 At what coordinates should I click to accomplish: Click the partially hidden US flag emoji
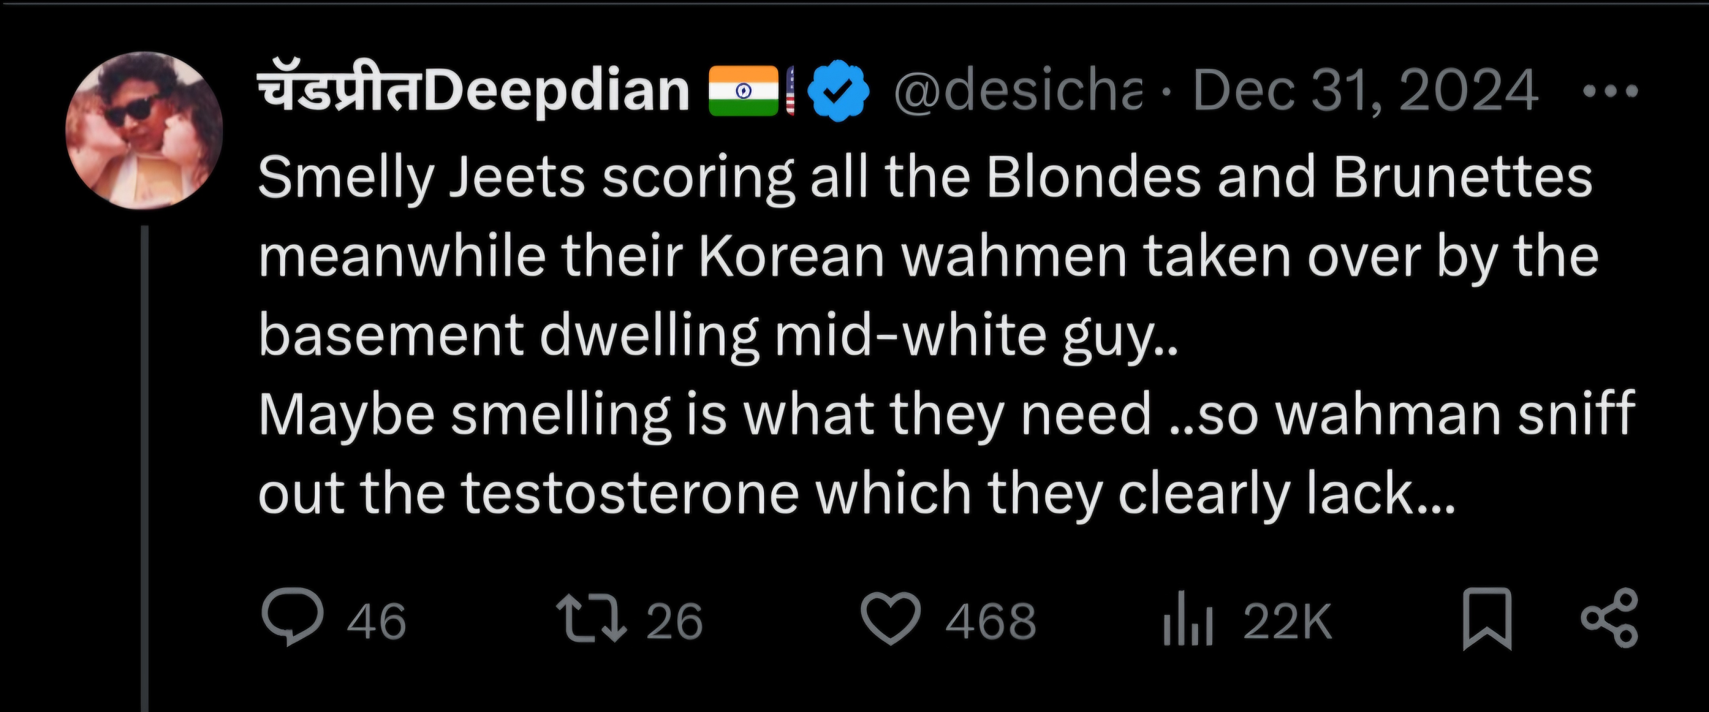pyautogui.click(x=790, y=91)
